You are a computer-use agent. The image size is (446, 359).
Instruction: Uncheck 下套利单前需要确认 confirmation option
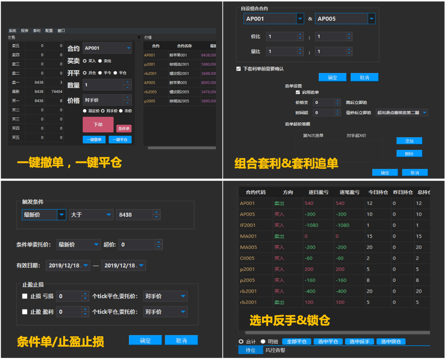click(x=239, y=69)
